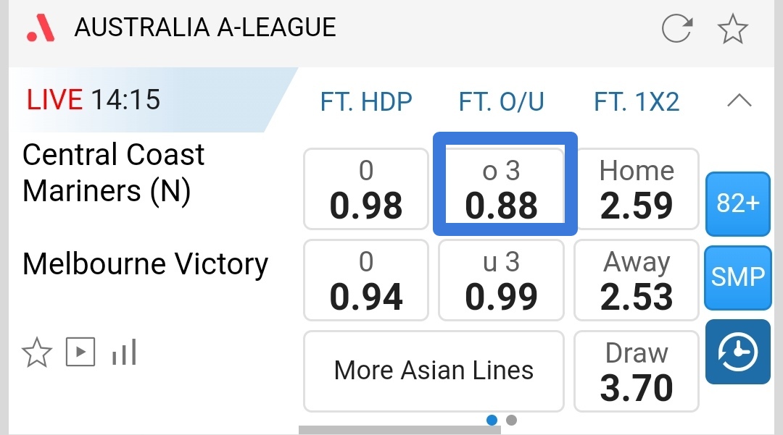The height and width of the screenshot is (435, 783).
Task: Toggle the match favorite star under Melbourne Victory
Action: pyautogui.click(x=37, y=353)
